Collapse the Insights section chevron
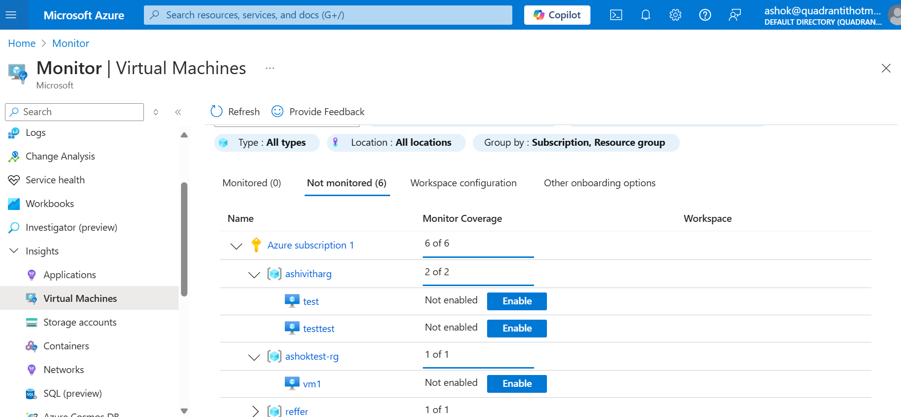This screenshot has height=417, width=901. 14,251
